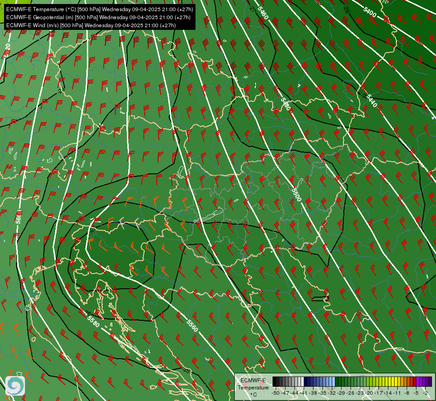This screenshot has height=401, width=436.
Task: Click the light blue swatch above -32 in legend
Action: click(334, 381)
